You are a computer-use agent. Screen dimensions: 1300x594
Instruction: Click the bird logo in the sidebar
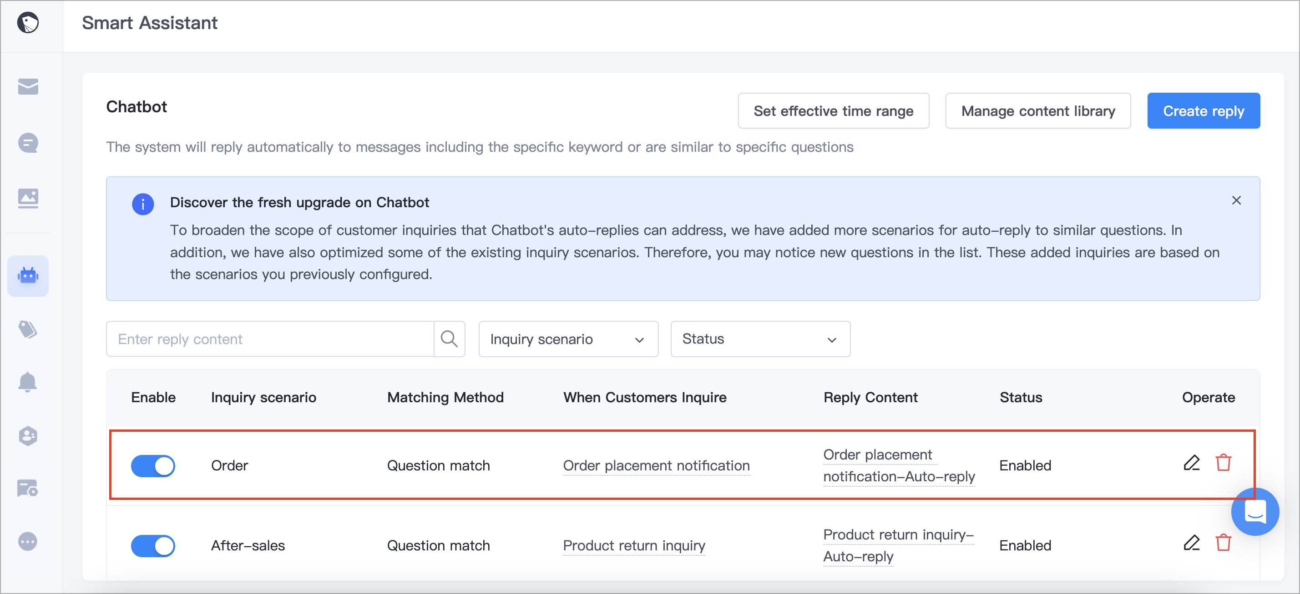coord(28,23)
